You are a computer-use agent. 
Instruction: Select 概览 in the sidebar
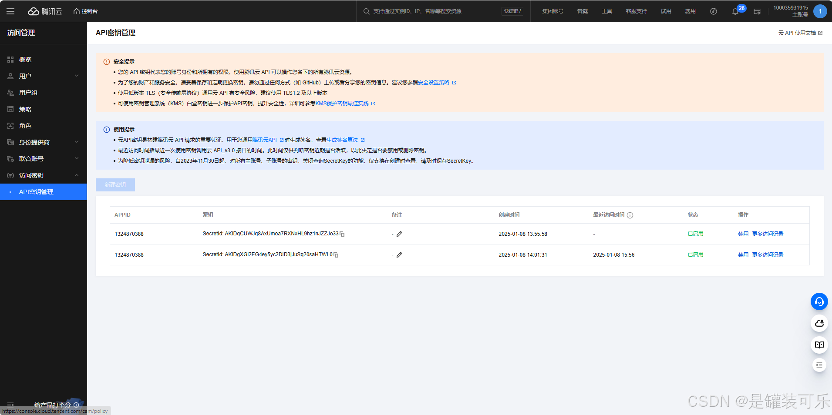(44, 60)
